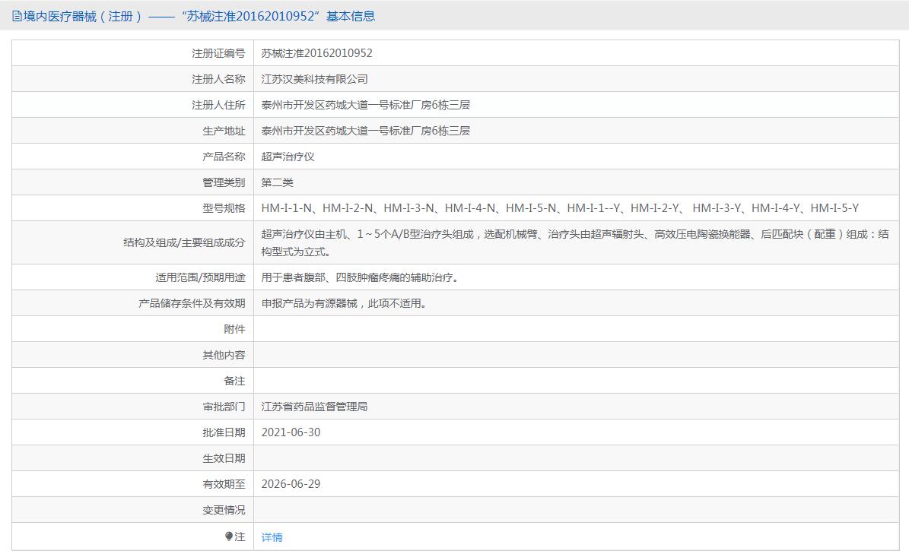Click the lightbulb icon next to 注
The image size is (909, 554).
click(x=229, y=537)
